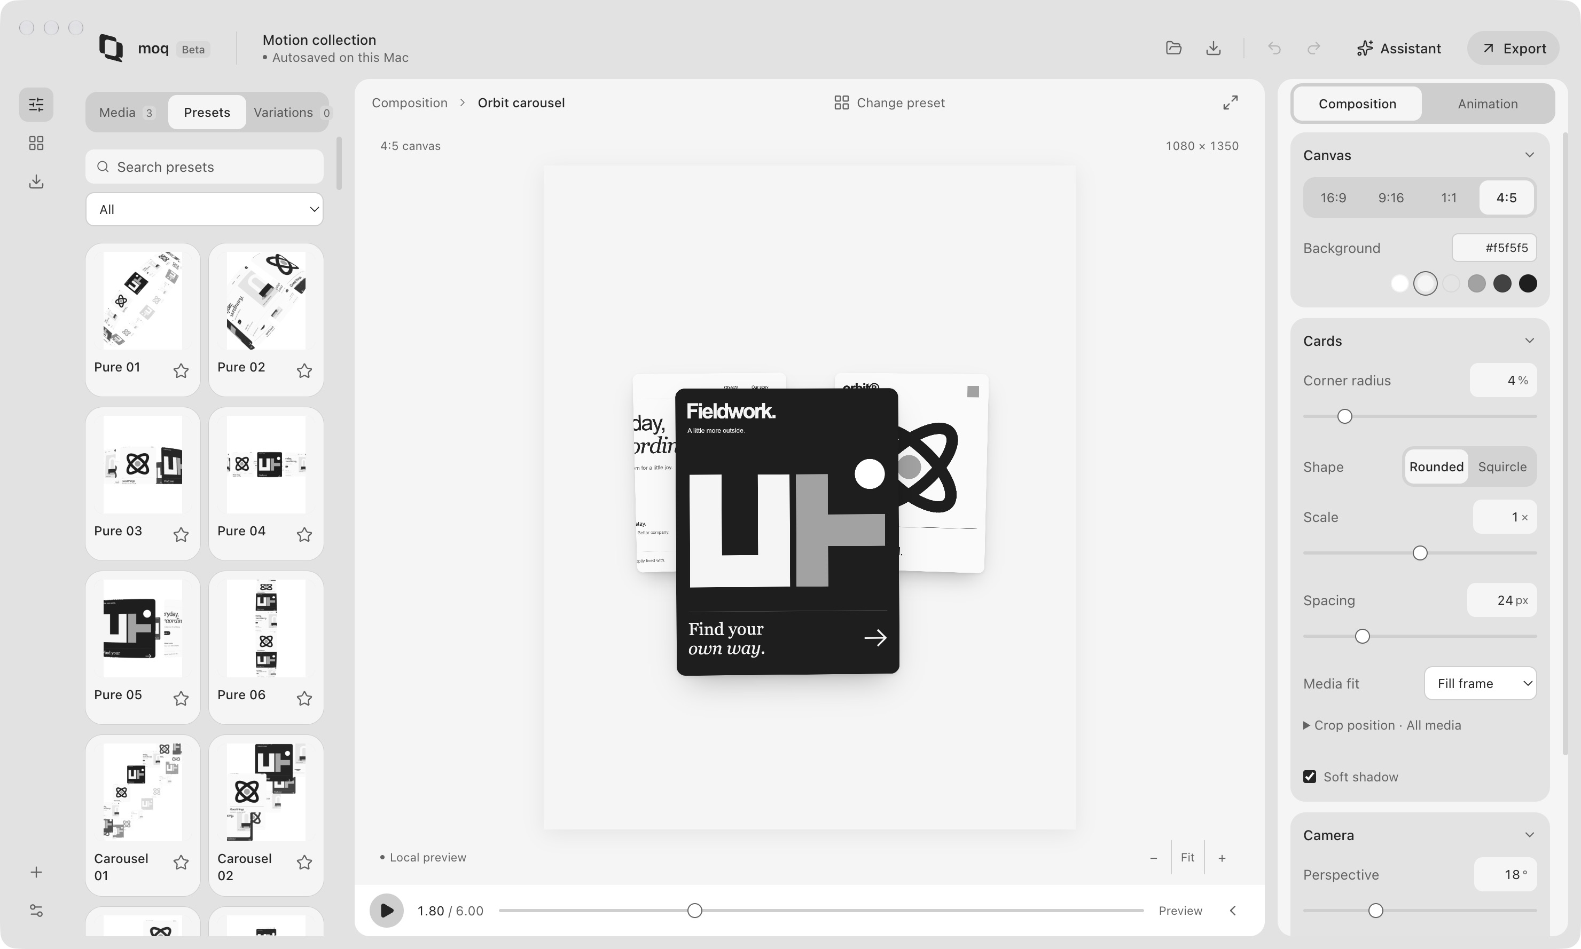Viewport: 1581px width, 949px height.
Task: Open the project folder icon in header
Action: pyautogui.click(x=1173, y=48)
